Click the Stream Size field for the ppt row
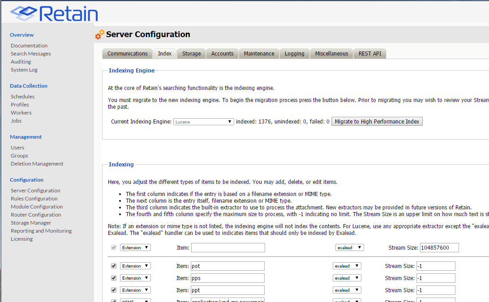The width and height of the screenshot is (489, 302). pos(436,290)
